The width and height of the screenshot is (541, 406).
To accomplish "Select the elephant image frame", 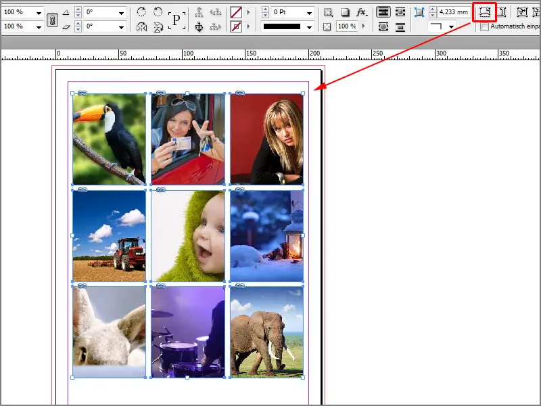I will tap(266, 332).
